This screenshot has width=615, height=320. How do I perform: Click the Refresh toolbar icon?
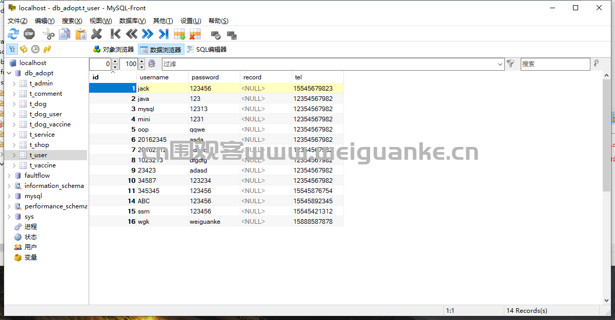coord(13,34)
